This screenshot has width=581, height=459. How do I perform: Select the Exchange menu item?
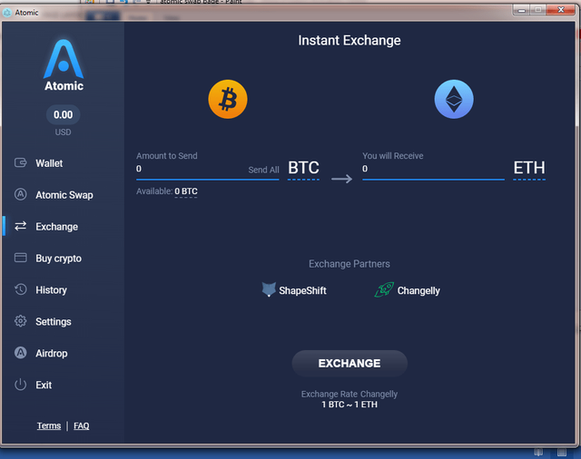[56, 227]
